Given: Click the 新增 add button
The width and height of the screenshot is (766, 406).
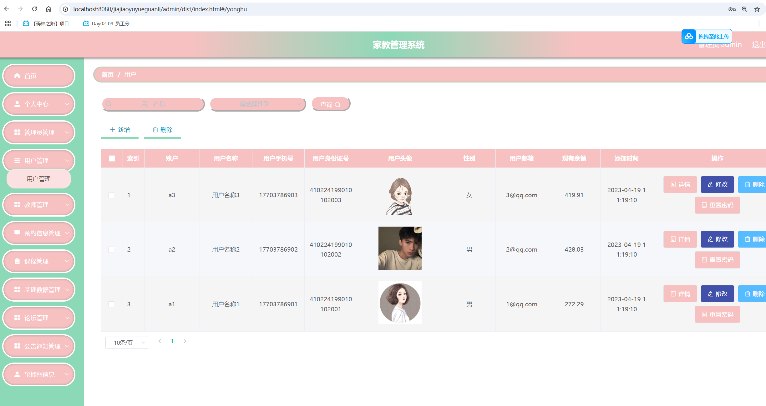Looking at the screenshot, I should coord(120,130).
